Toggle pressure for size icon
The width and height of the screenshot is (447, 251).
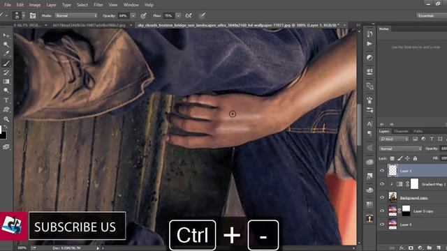tap(202, 15)
